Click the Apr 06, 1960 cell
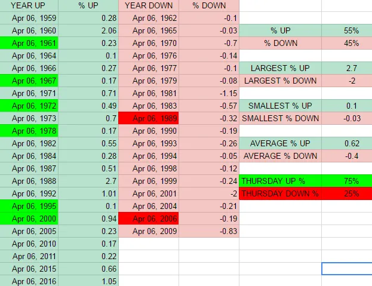 click(29, 30)
